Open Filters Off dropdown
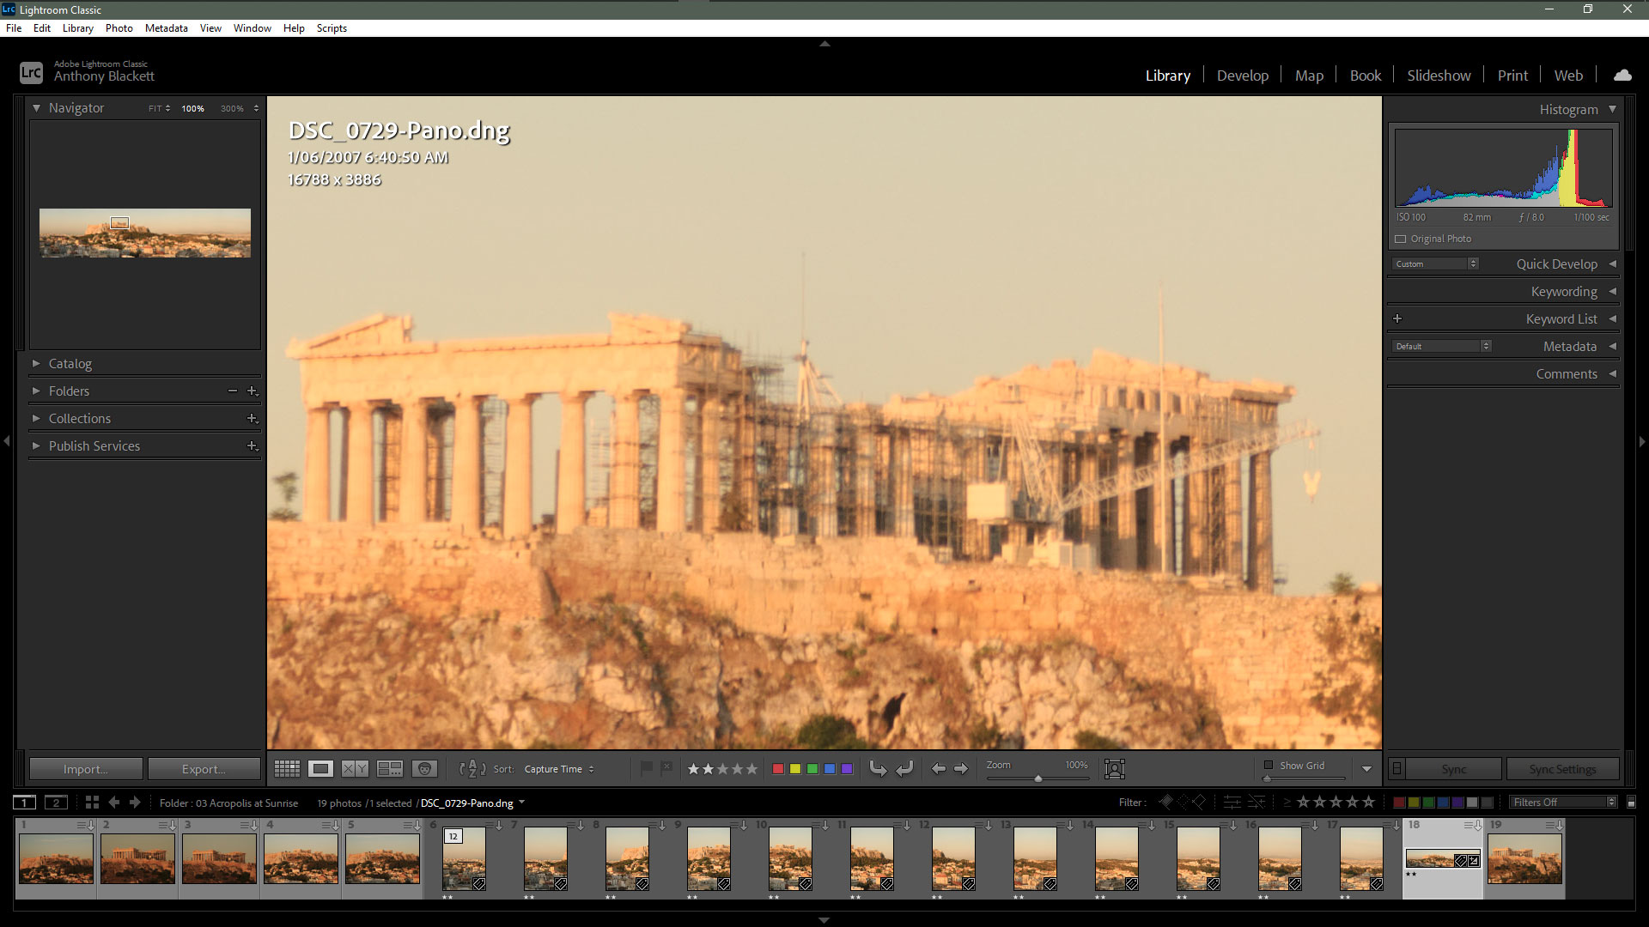The image size is (1649, 927). pyautogui.click(x=1563, y=803)
